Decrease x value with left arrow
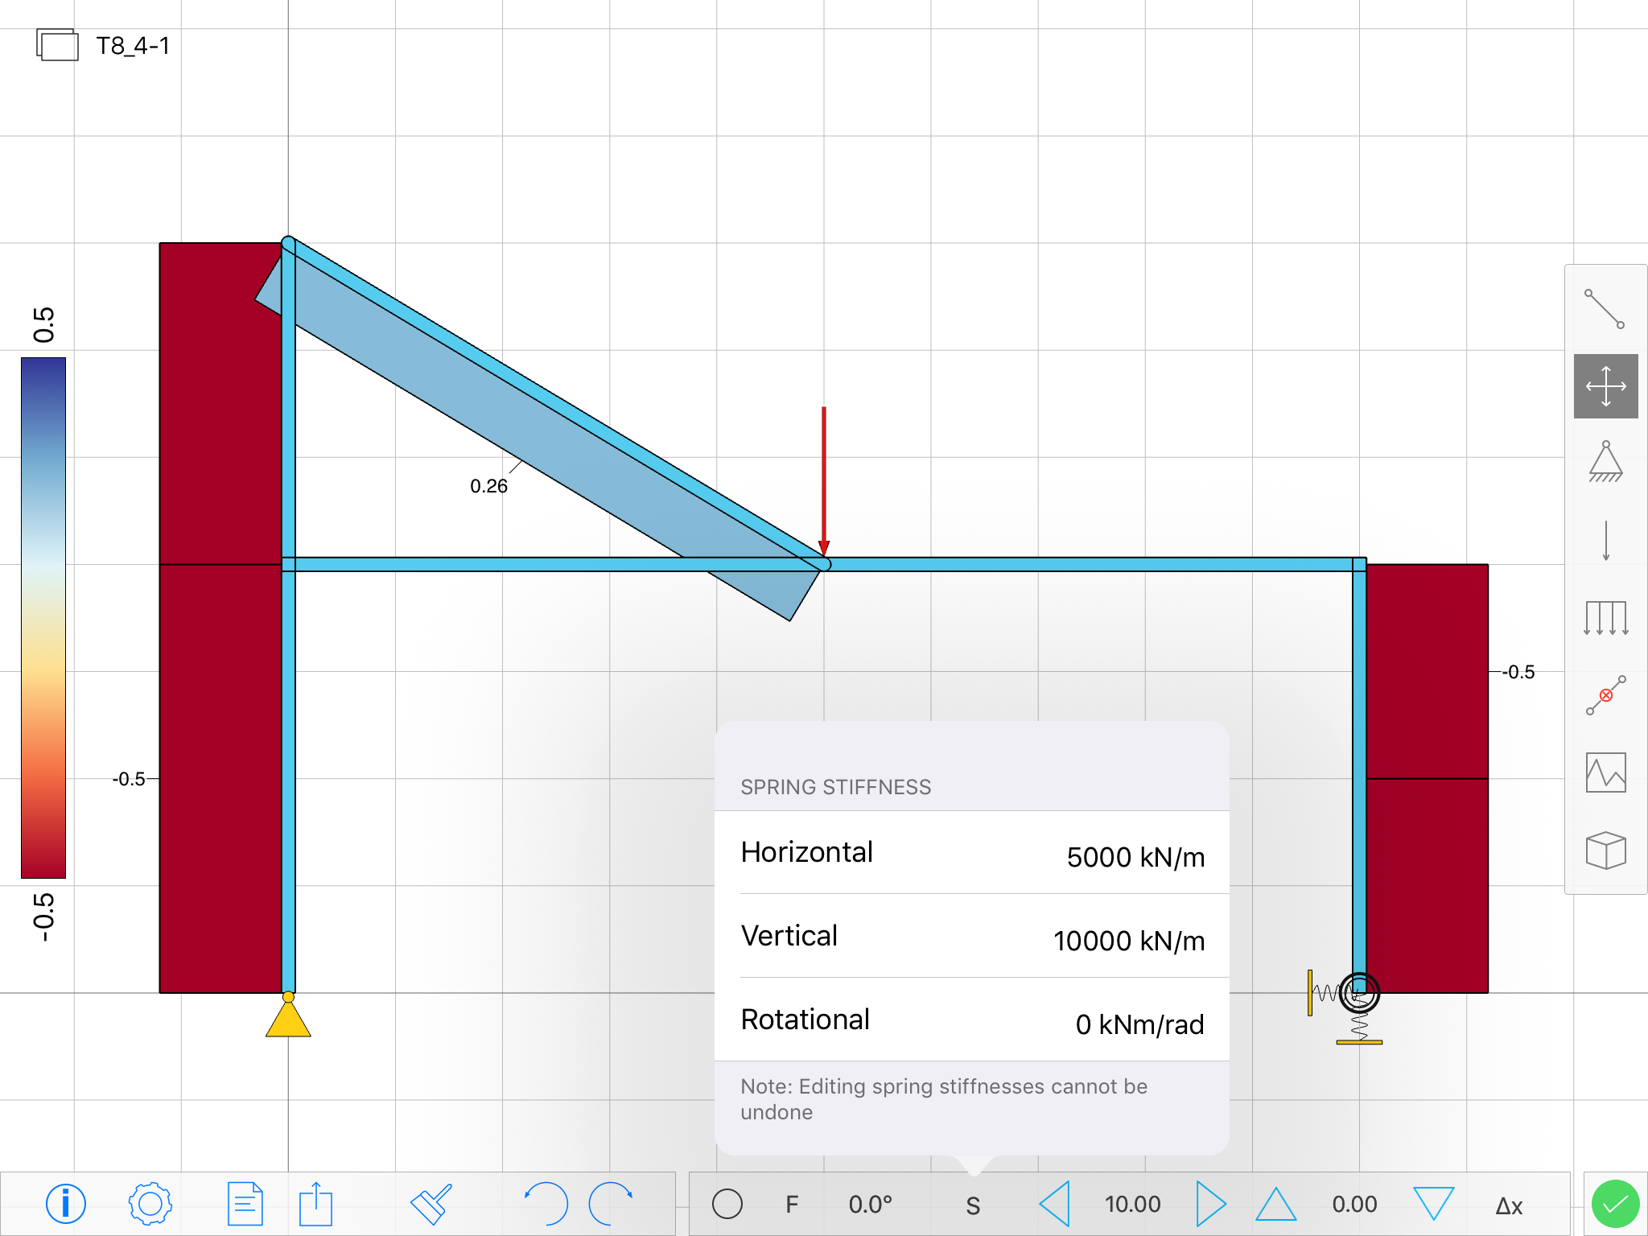This screenshot has width=1648, height=1236. tap(1055, 1205)
